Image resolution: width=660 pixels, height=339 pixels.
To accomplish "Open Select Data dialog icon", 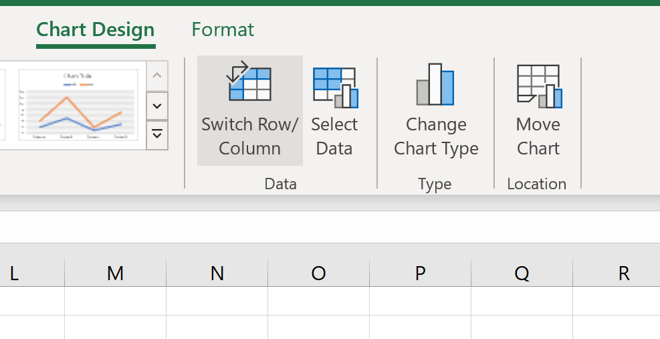I will pyautogui.click(x=335, y=87).
